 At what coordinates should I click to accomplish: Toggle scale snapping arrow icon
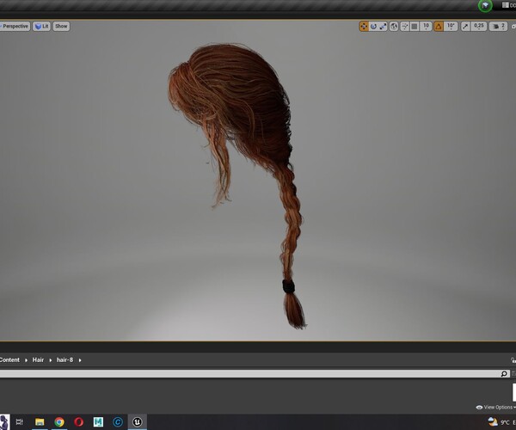(465, 26)
